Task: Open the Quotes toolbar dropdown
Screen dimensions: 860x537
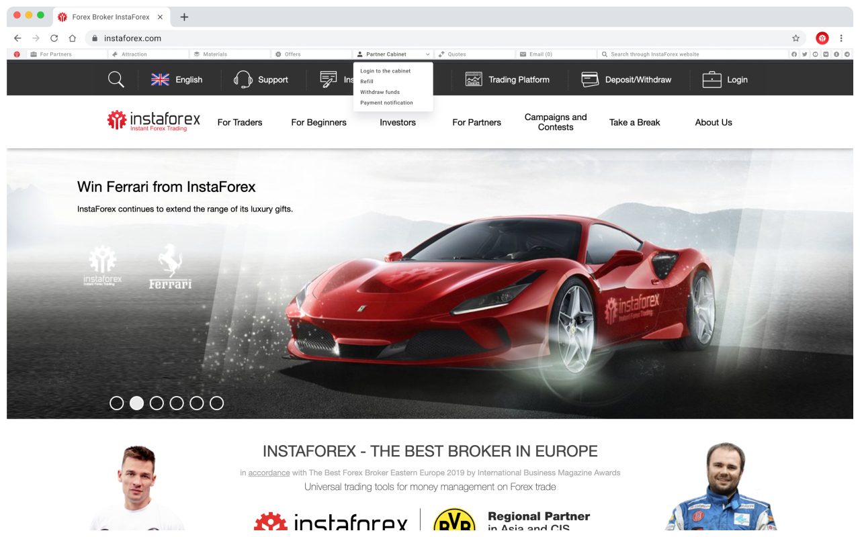Action: [474, 54]
